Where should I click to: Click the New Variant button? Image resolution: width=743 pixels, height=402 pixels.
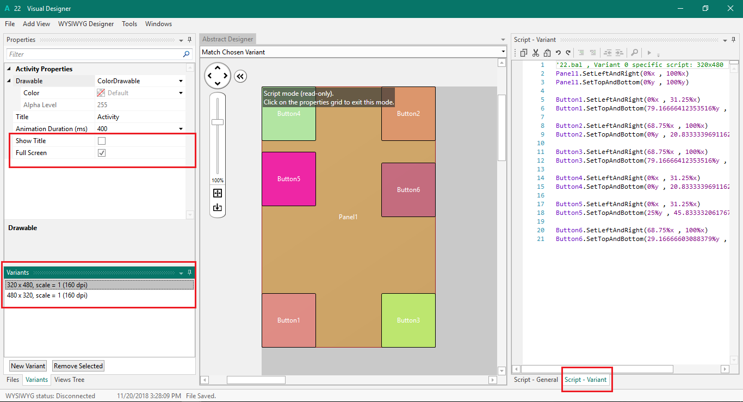28,366
